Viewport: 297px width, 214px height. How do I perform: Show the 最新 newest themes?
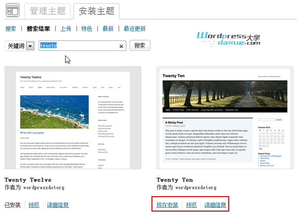pyautogui.click(x=108, y=29)
